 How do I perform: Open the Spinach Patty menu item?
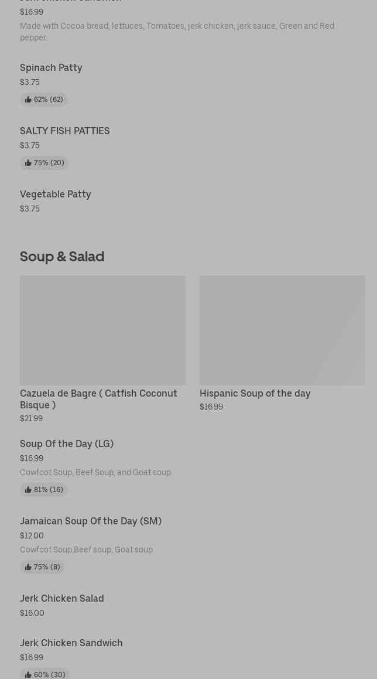click(51, 68)
